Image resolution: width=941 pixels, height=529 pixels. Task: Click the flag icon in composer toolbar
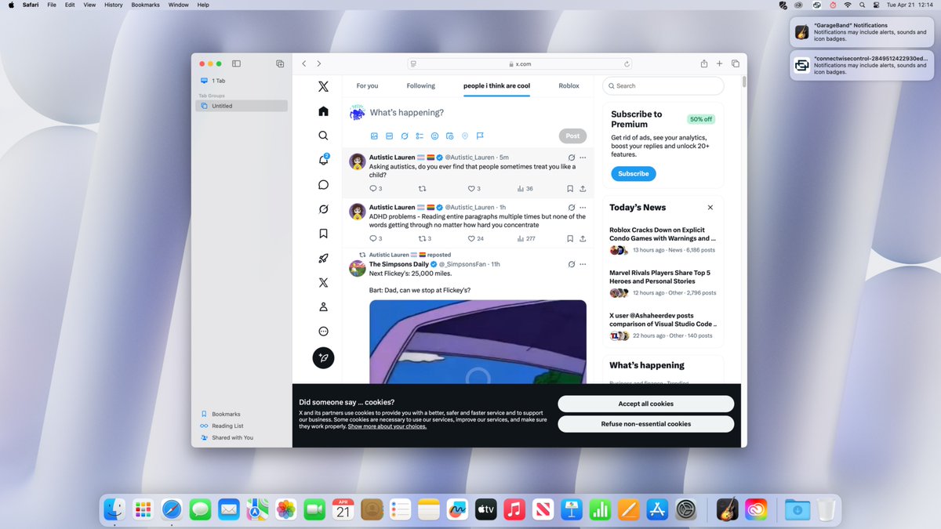[480, 136]
